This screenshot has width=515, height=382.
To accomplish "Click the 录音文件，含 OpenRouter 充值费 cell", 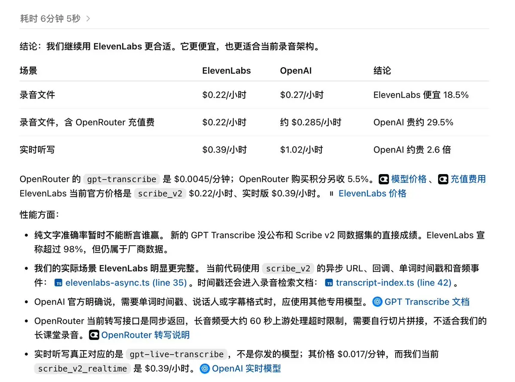I will pyautogui.click(x=87, y=122).
